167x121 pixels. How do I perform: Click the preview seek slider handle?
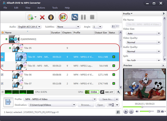(x=142, y=107)
